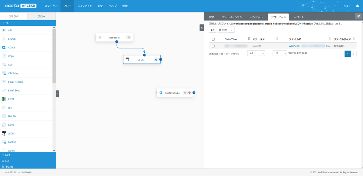The image size is (363, 176).
Task: Open the JSON1 node settings gear
Action: [x=156, y=59]
